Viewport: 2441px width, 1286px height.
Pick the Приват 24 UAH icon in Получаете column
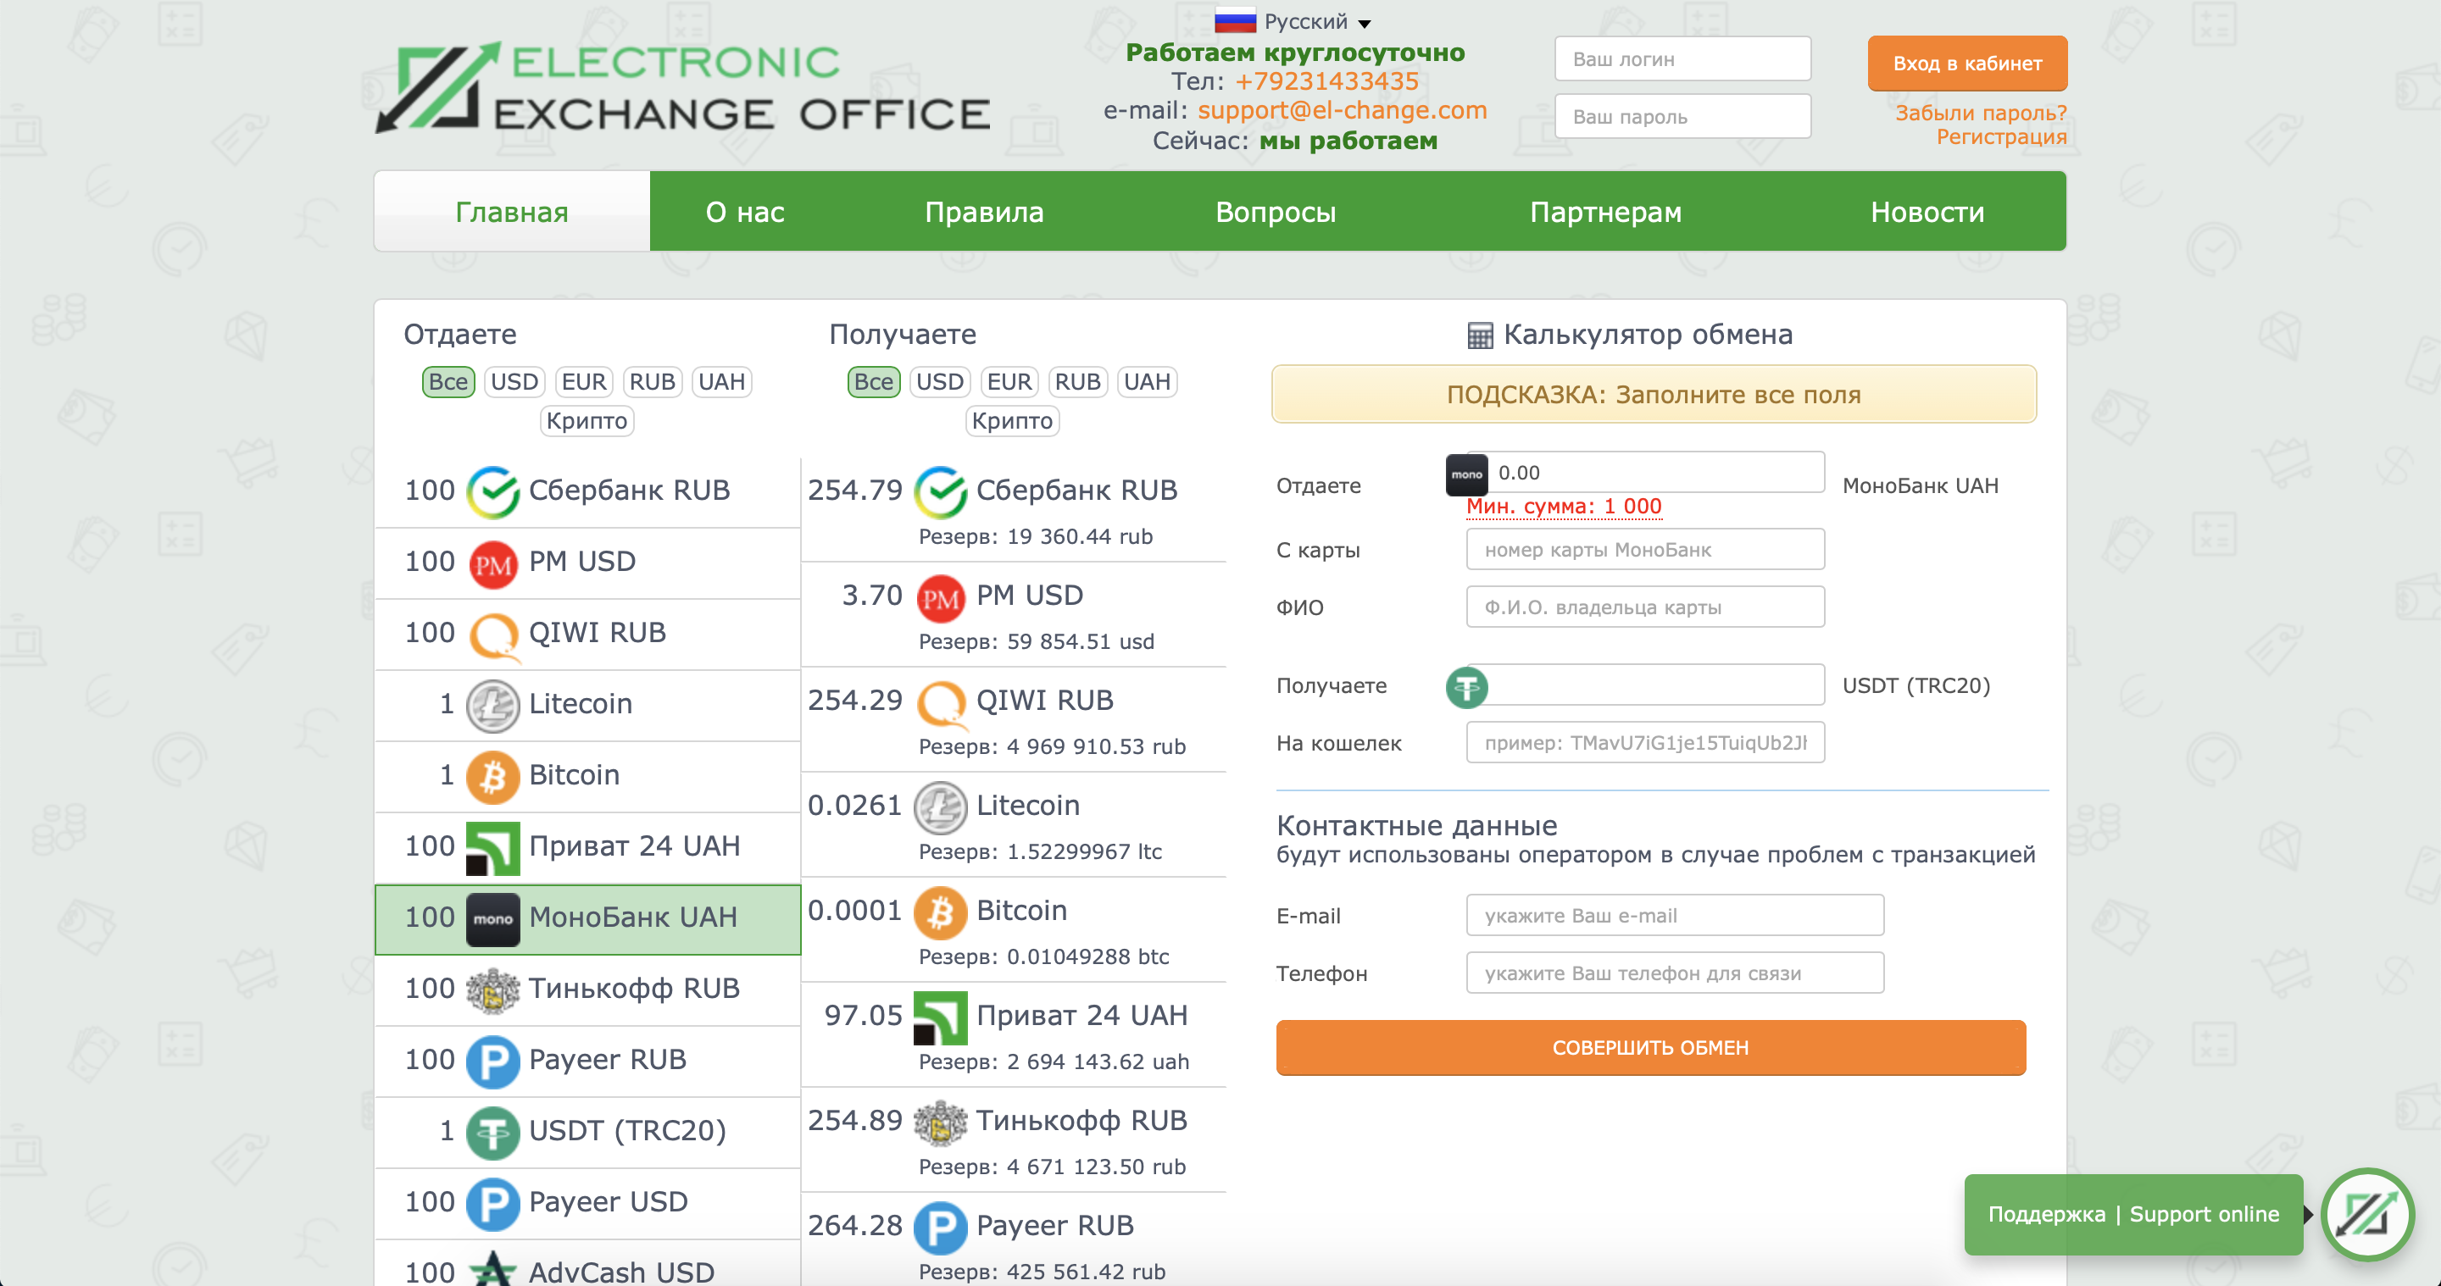coord(940,1016)
